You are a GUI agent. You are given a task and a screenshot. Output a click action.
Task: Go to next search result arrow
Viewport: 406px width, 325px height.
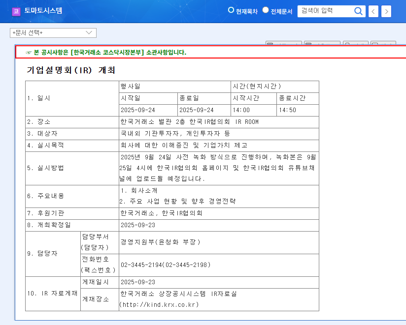[386, 11]
